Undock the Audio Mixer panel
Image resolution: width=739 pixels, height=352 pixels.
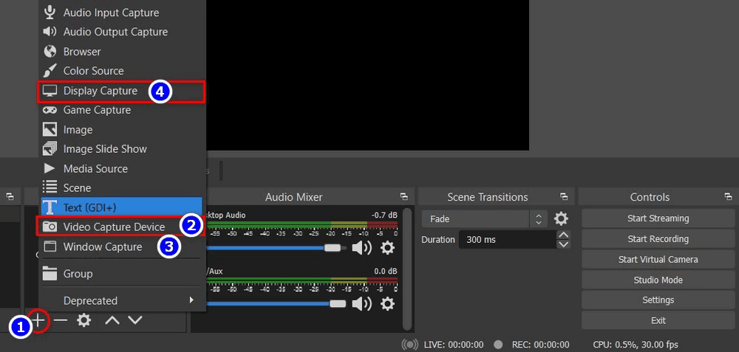pos(403,197)
